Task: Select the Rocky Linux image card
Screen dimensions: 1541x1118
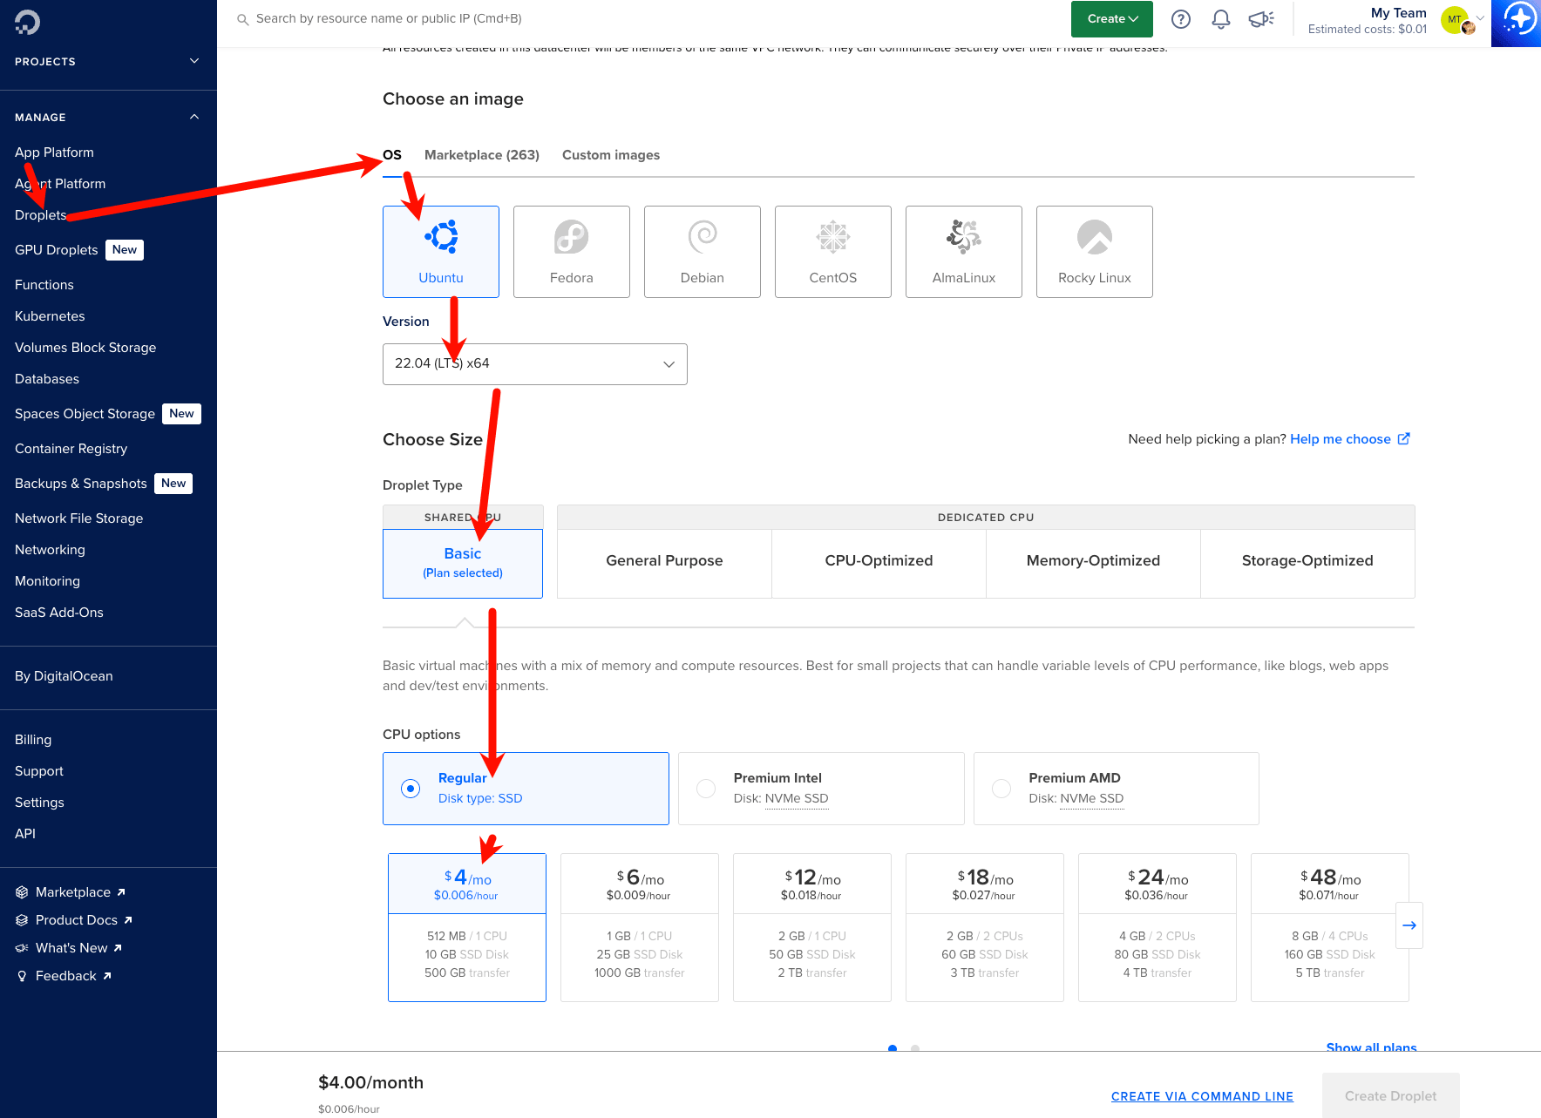Action: pyautogui.click(x=1095, y=252)
